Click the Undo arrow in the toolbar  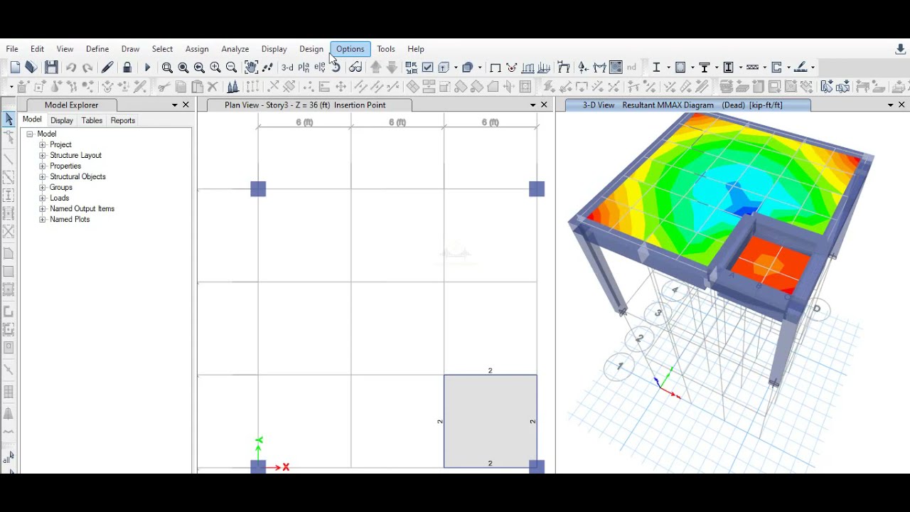coord(71,68)
